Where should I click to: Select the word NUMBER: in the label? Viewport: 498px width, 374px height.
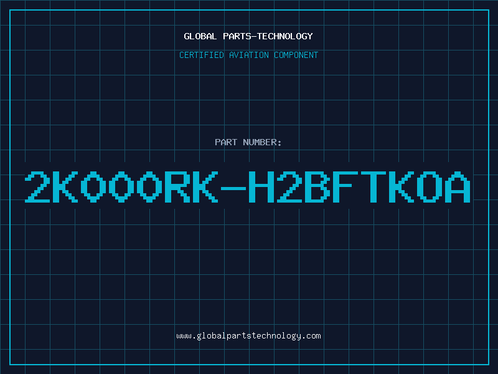point(262,142)
